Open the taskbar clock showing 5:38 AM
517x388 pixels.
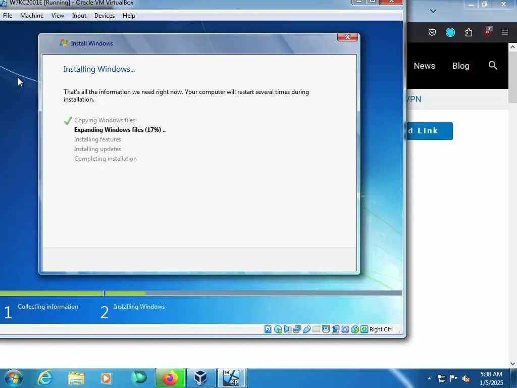(491, 378)
